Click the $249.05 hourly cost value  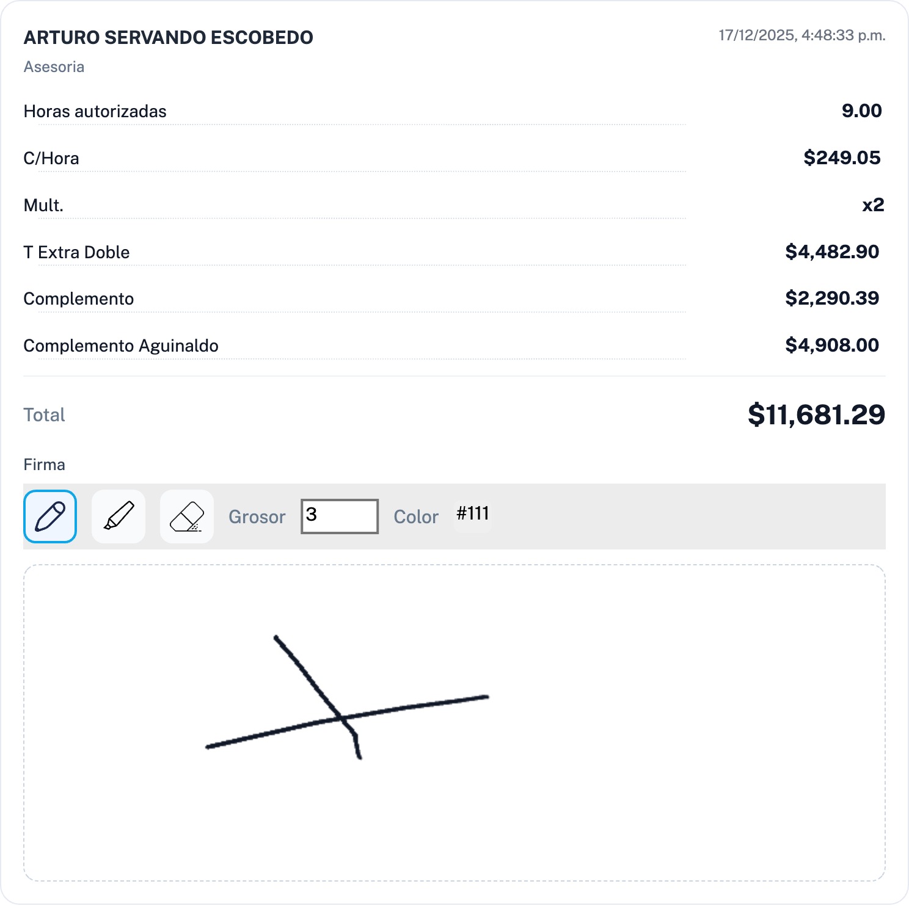pos(842,158)
